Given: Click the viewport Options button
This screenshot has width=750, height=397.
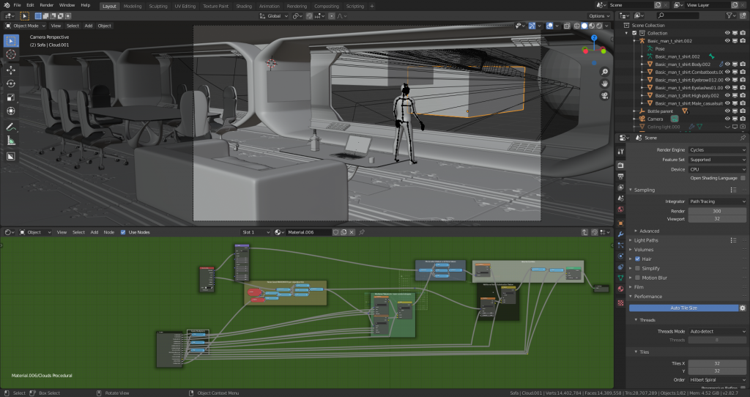Looking at the screenshot, I should 599,16.
